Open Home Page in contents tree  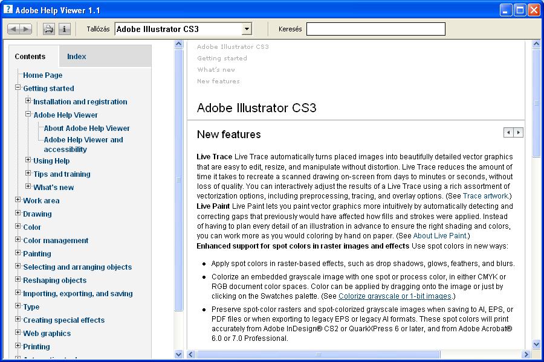[x=43, y=75]
